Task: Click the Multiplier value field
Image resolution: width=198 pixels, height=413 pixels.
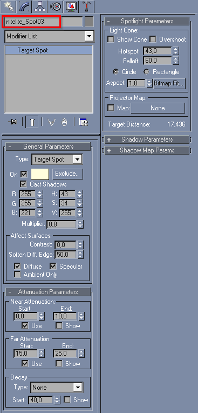Action: tap(62, 224)
